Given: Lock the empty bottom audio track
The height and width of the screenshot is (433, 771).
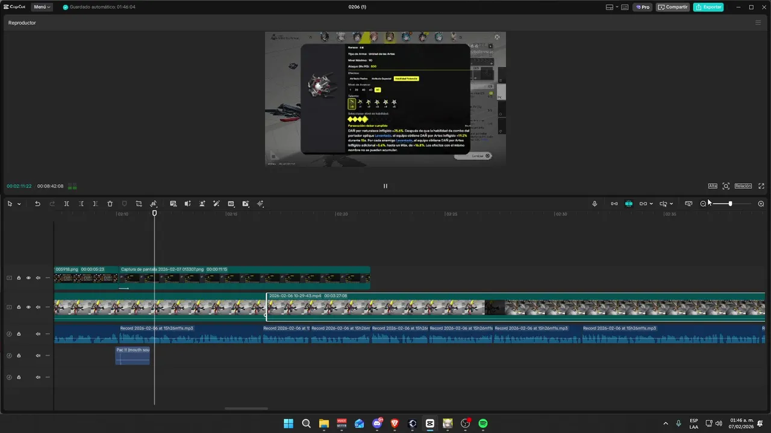Looking at the screenshot, I should (19, 377).
